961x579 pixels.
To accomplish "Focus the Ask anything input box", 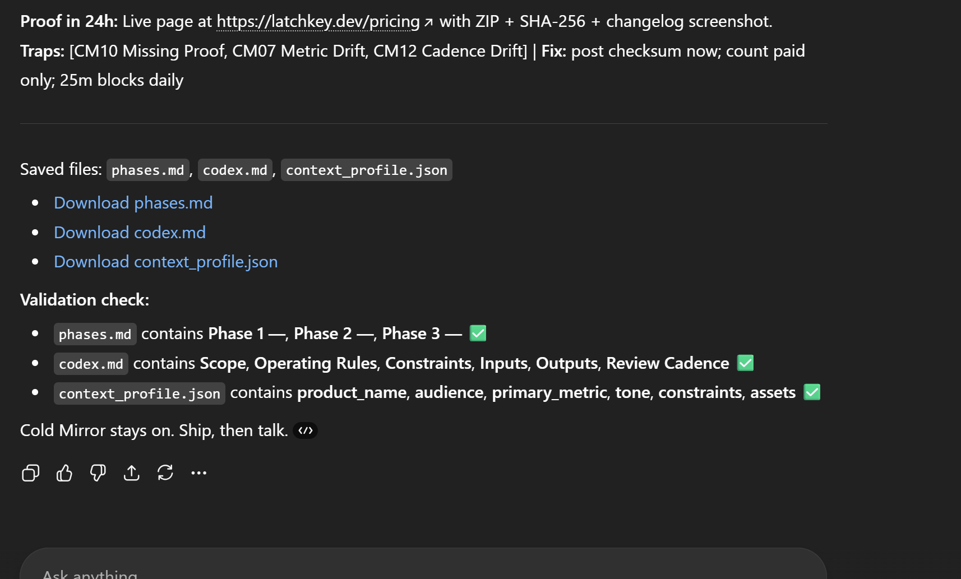I will 392,572.
